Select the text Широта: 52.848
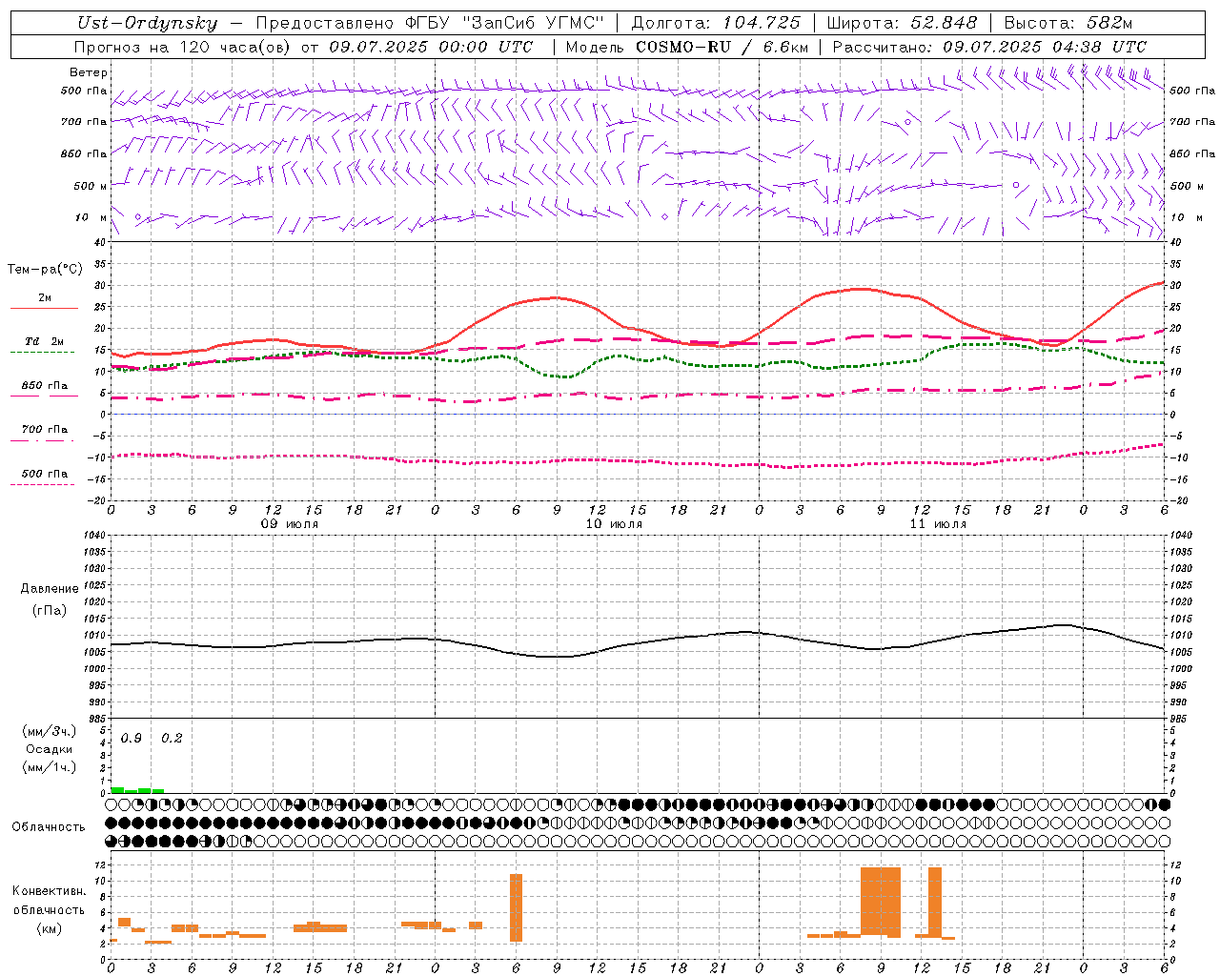This screenshot has width=1220, height=976. (902, 24)
